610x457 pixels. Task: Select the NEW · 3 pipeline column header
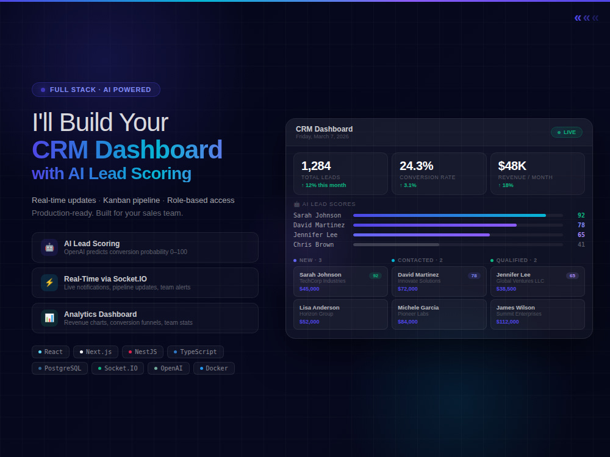point(307,260)
